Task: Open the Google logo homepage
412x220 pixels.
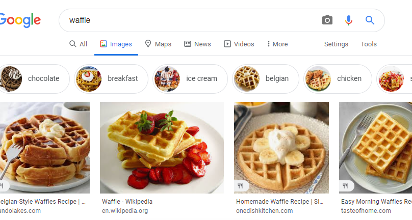Action: (x=20, y=20)
